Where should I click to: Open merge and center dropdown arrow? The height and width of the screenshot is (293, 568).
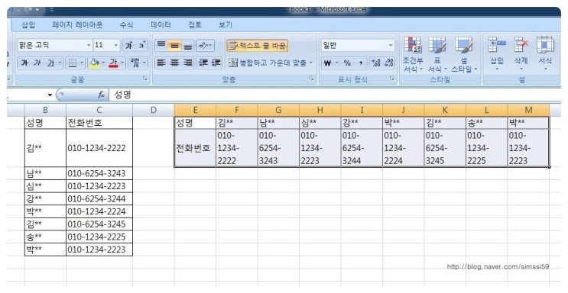[x=311, y=63]
